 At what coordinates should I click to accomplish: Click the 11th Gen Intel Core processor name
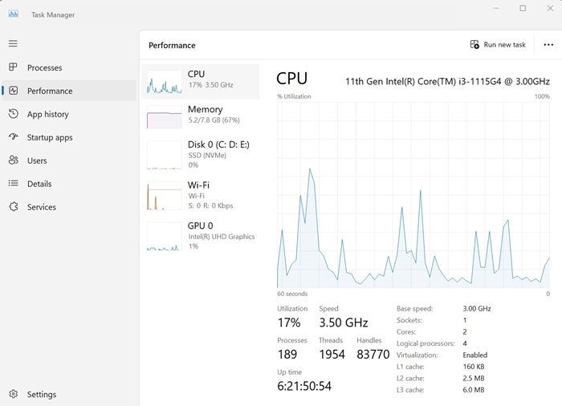click(447, 81)
